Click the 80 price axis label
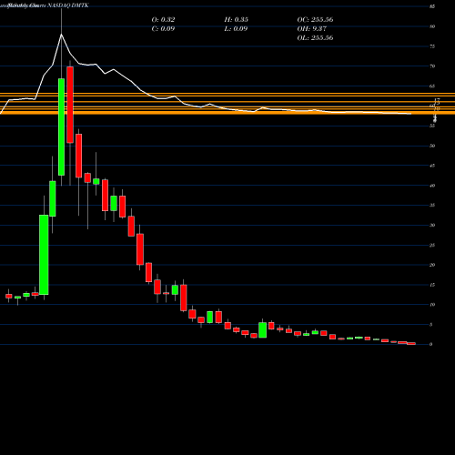Image resolution: width=455 pixels, height=455 pixels. 432,26
